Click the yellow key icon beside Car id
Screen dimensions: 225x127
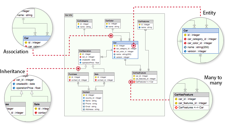point(115,46)
